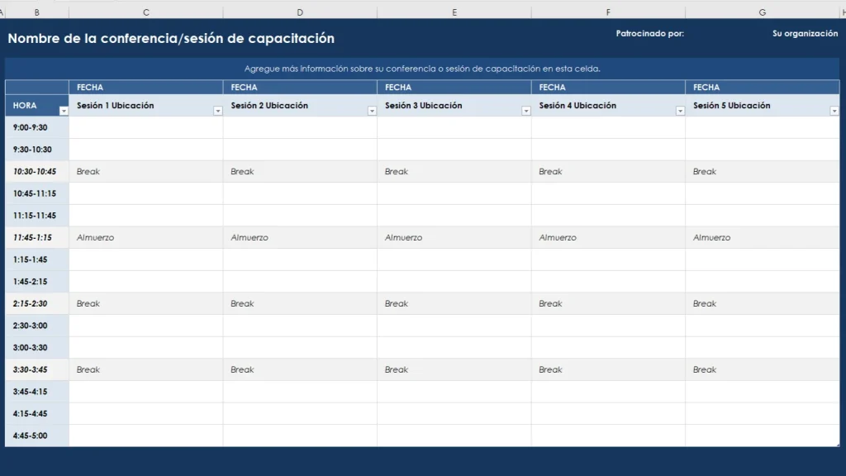Open the filter dropdown on Sesión 5 Ubicación
The image size is (846, 476).
(833, 109)
